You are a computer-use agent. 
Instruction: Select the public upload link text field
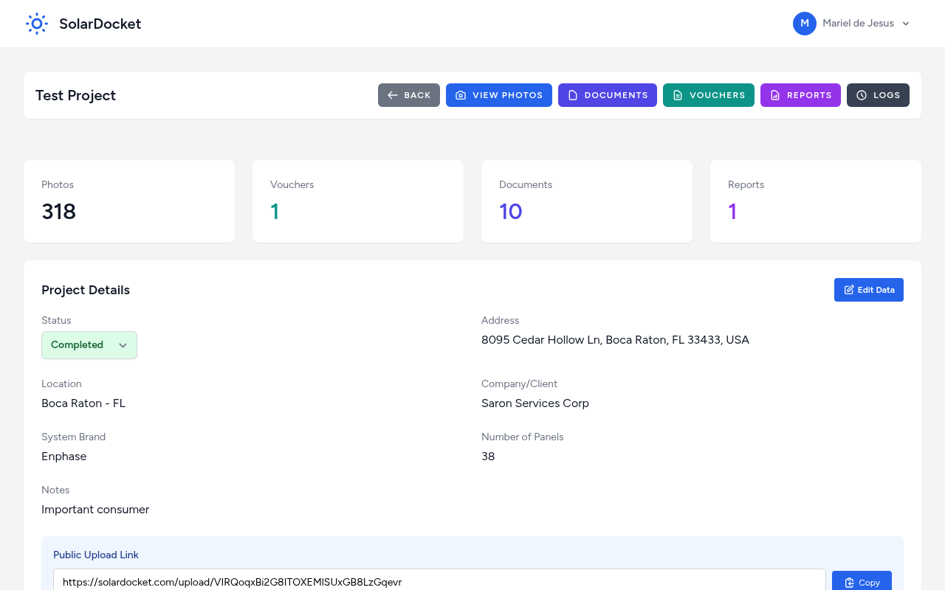pos(439,582)
